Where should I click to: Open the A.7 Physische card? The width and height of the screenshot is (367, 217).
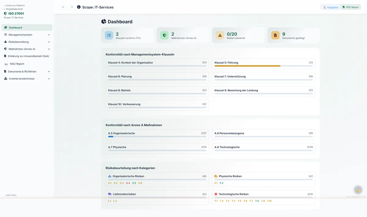point(157,148)
